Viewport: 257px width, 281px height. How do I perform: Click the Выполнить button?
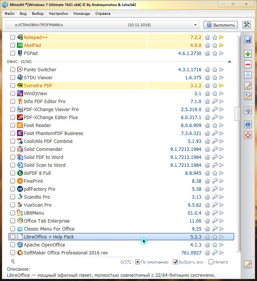click(221, 25)
